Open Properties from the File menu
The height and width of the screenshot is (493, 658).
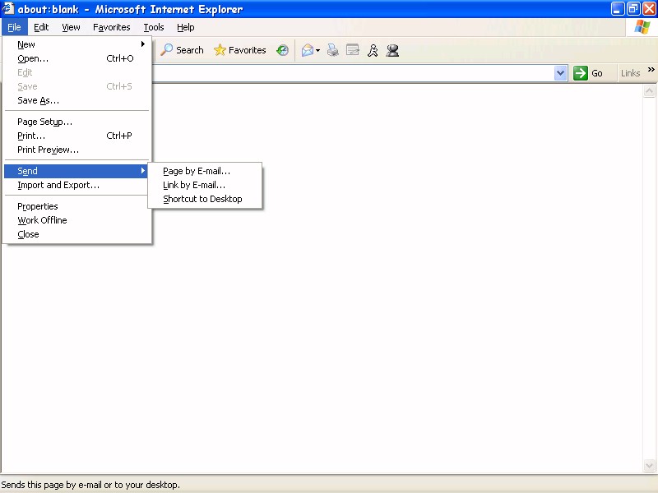[x=76, y=206]
